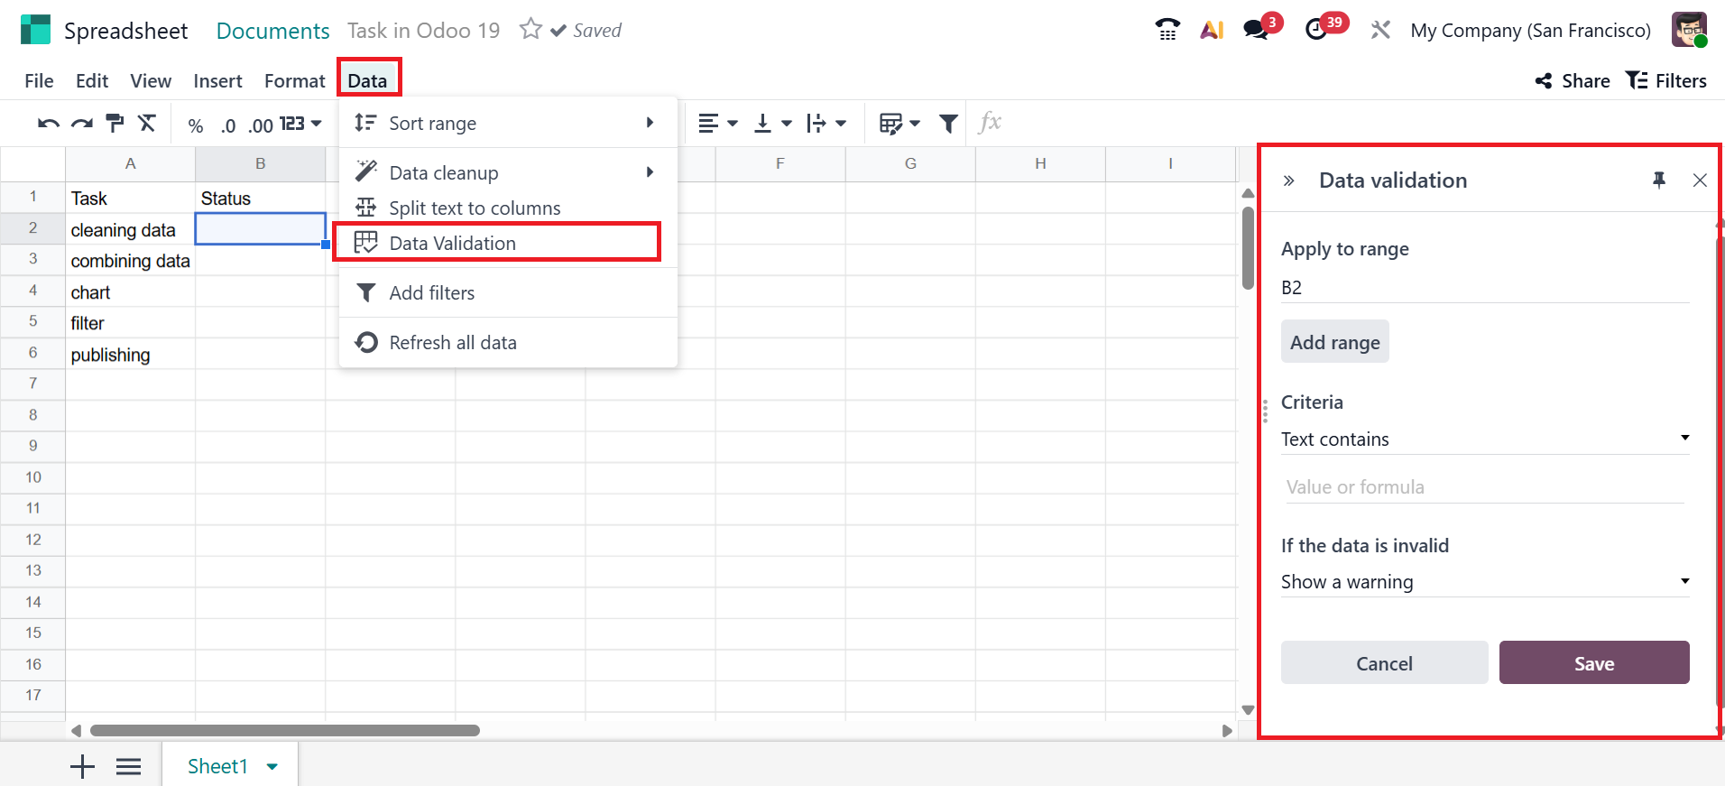
Task: Click the Cancel button
Action: 1385,663
